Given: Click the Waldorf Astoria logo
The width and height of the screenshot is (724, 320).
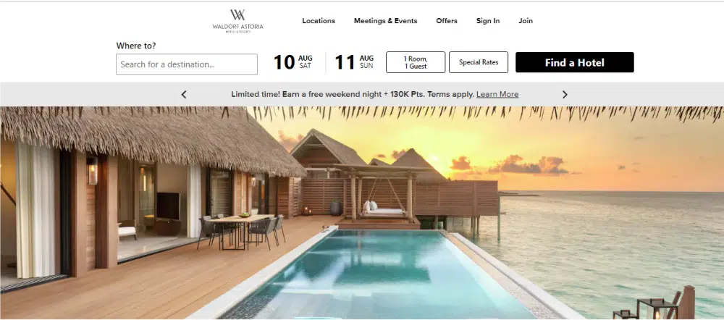Looking at the screenshot, I should tap(237, 21).
